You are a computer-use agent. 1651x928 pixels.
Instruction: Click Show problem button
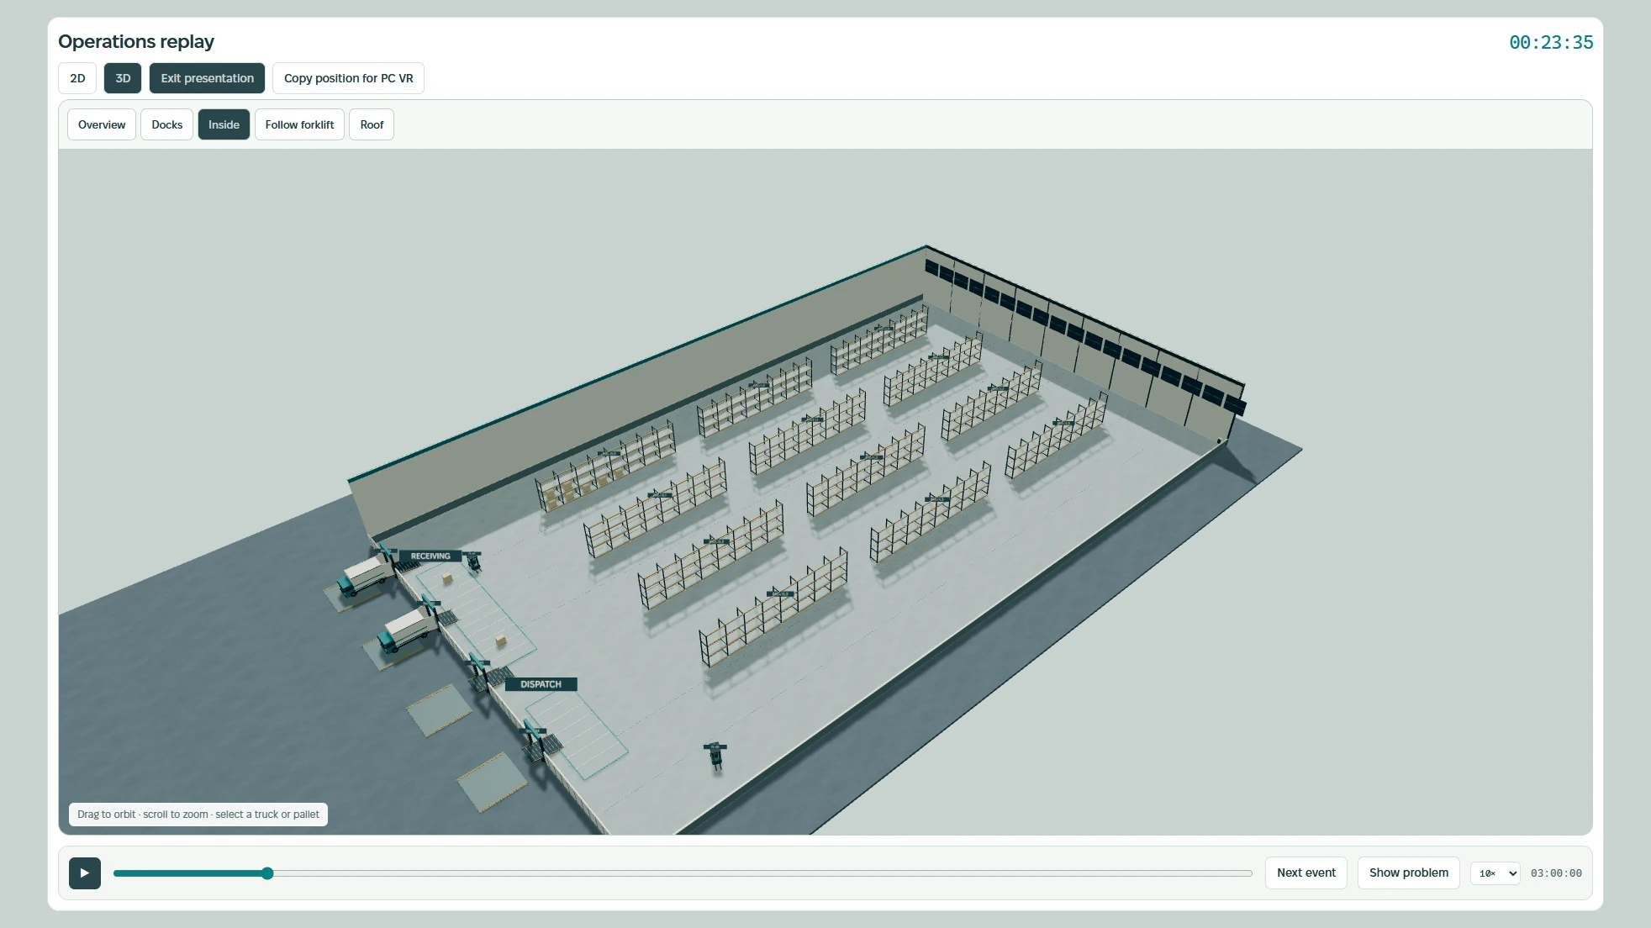1408,873
